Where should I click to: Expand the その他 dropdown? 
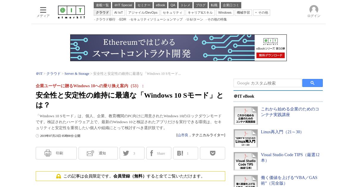tap(262, 12)
